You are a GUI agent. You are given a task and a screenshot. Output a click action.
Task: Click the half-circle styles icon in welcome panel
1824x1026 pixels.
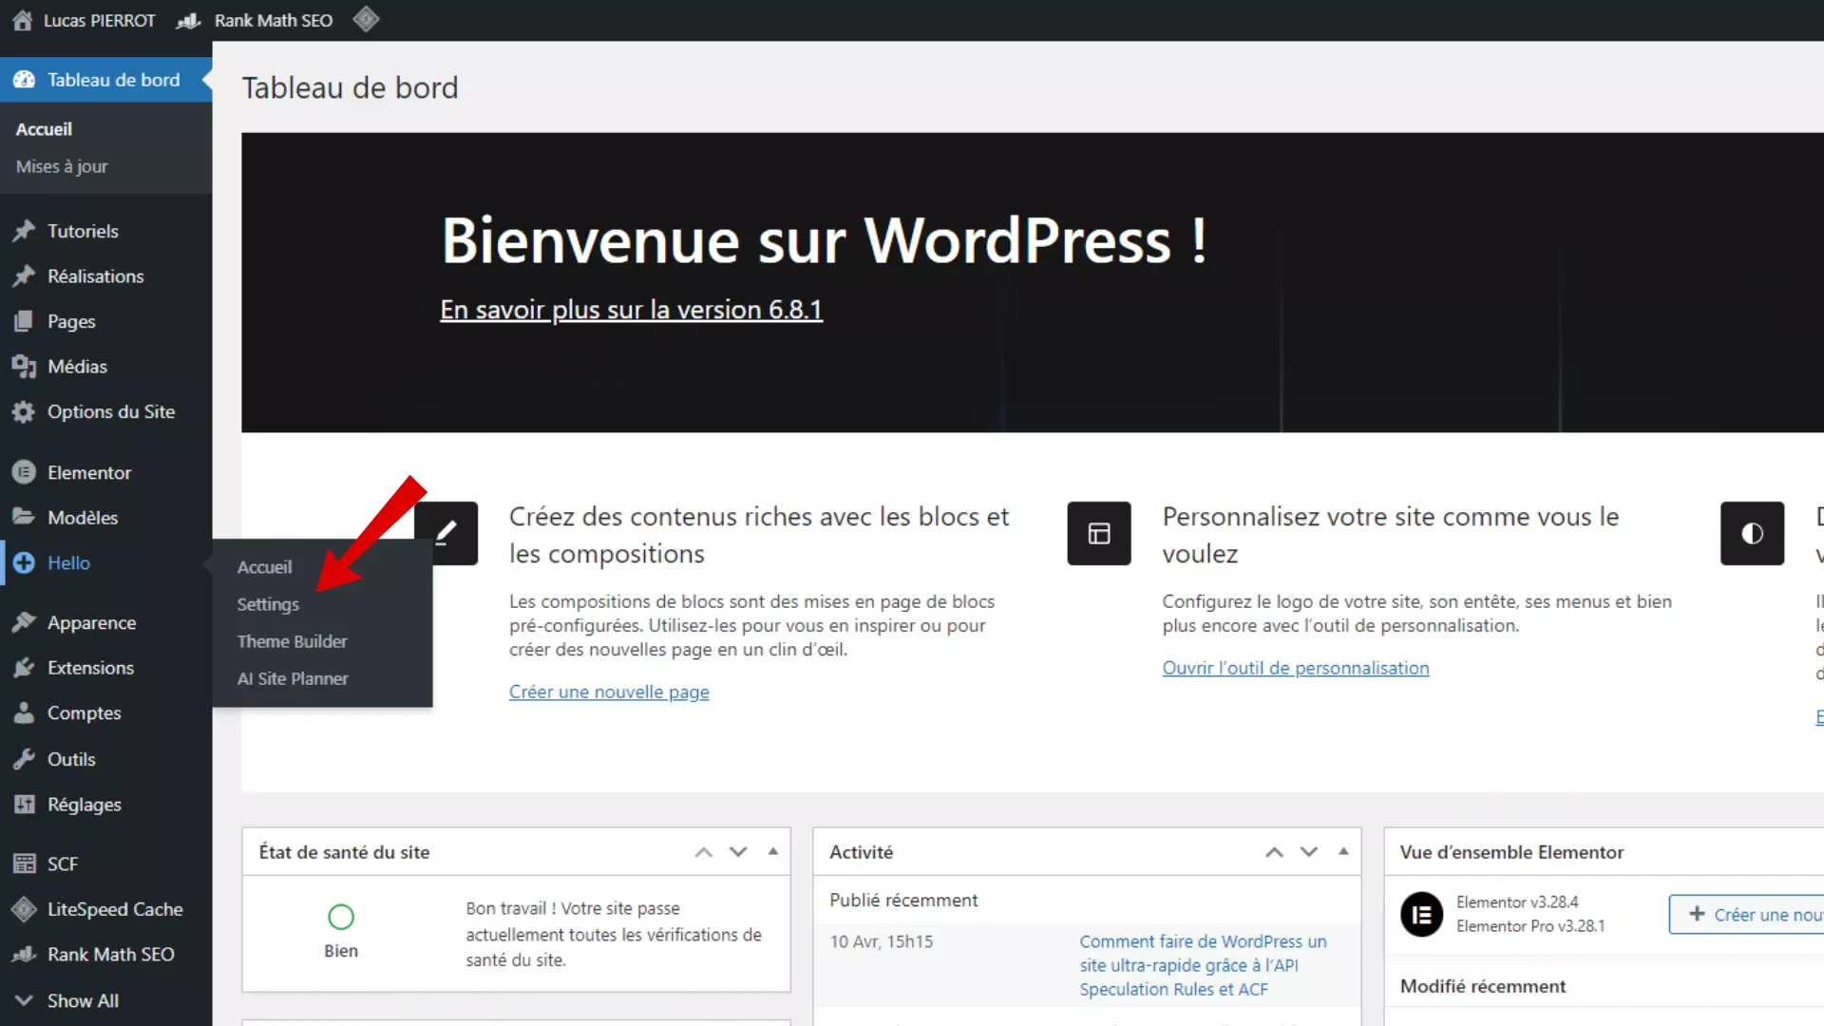pos(1752,533)
